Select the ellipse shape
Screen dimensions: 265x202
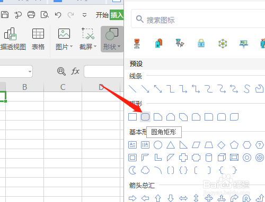pyautogui.click(x=158, y=145)
